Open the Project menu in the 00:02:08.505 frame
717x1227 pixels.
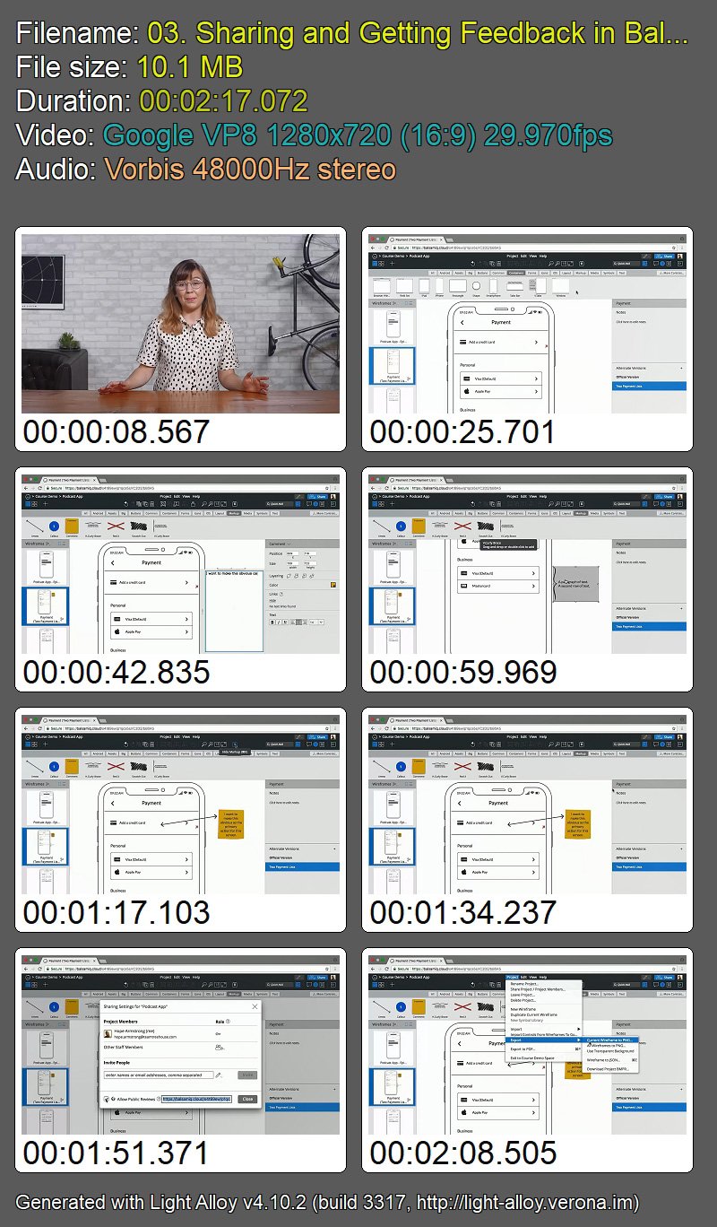[512, 977]
